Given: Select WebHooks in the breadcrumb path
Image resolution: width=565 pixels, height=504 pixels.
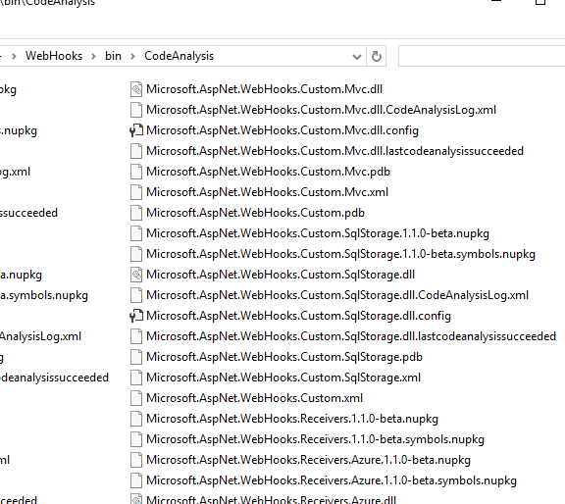Looking at the screenshot, I should tap(54, 56).
